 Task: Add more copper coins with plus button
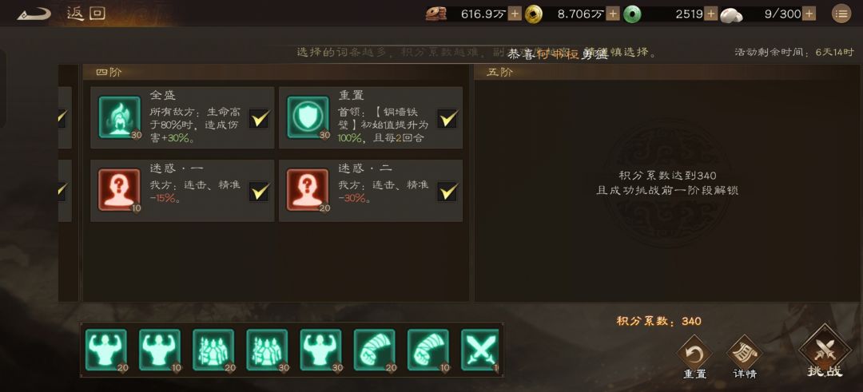pyautogui.click(x=515, y=14)
